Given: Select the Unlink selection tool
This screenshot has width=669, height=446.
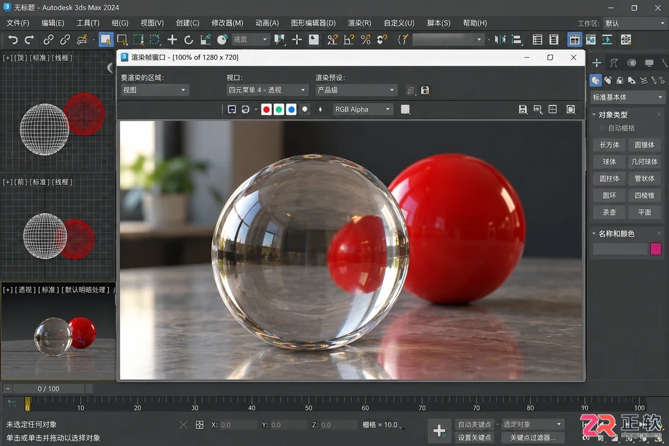Looking at the screenshot, I should click(x=65, y=40).
